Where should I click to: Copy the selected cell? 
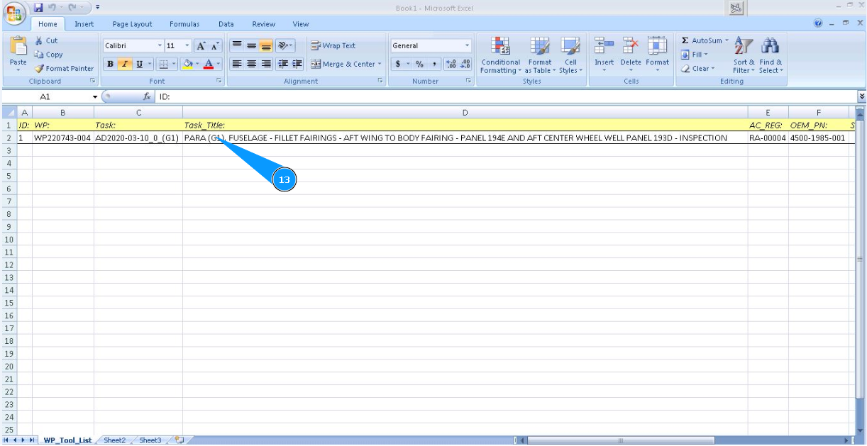click(48, 55)
